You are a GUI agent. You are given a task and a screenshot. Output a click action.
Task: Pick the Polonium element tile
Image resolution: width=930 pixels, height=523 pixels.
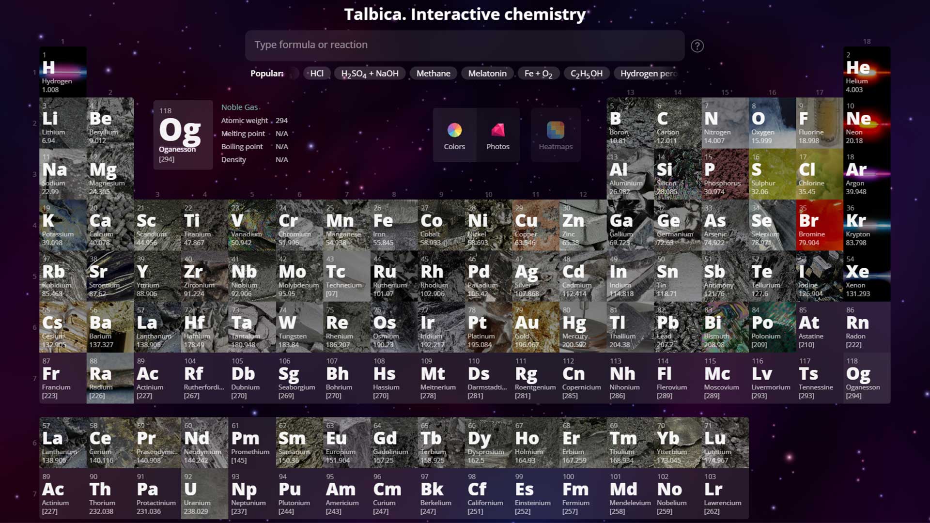pyautogui.click(x=773, y=327)
